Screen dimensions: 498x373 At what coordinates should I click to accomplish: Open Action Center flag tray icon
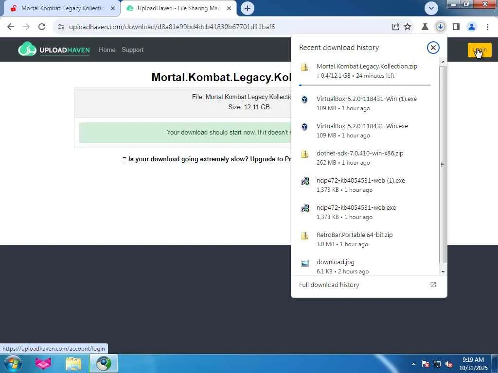(426, 364)
